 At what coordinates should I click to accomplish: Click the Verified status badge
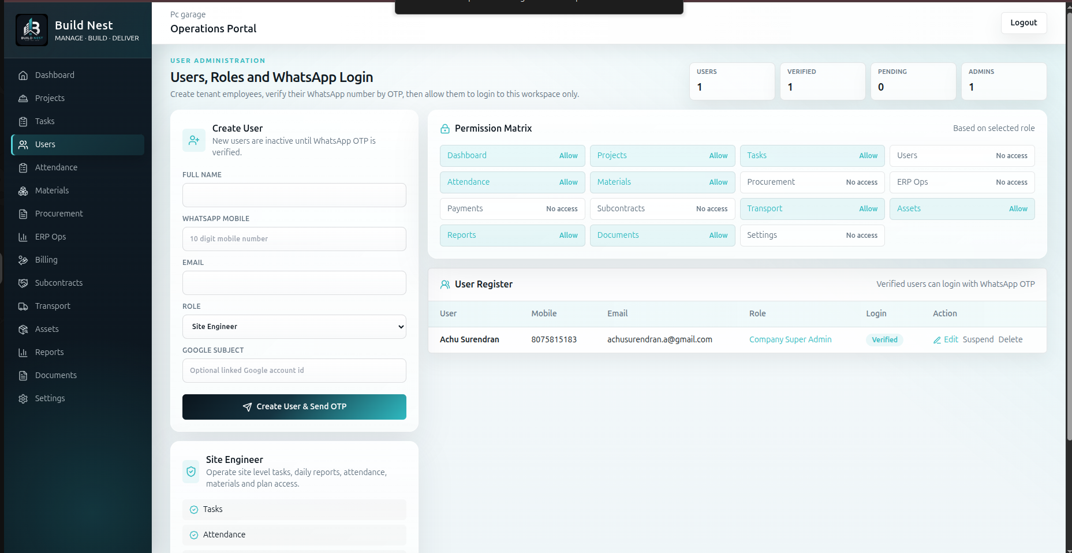coord(884,340)
